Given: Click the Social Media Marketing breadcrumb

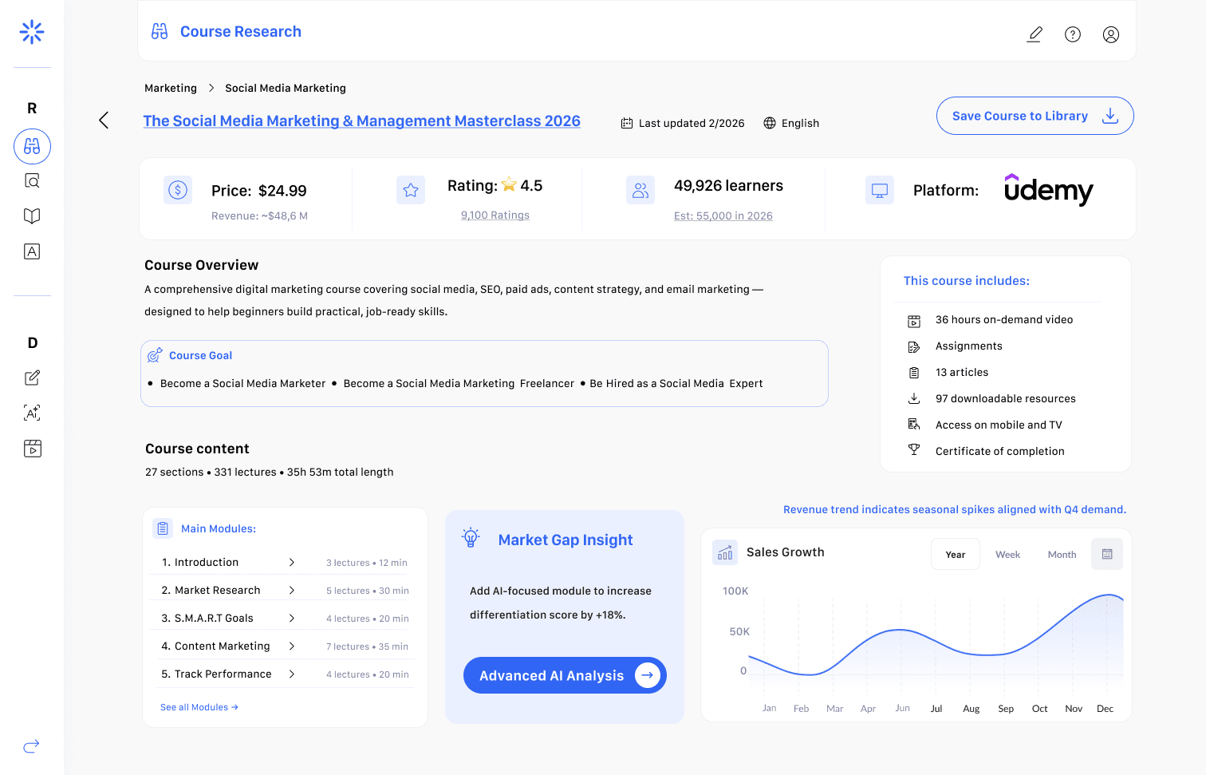Looking at the screenshot, I should (x=286, y=88).
